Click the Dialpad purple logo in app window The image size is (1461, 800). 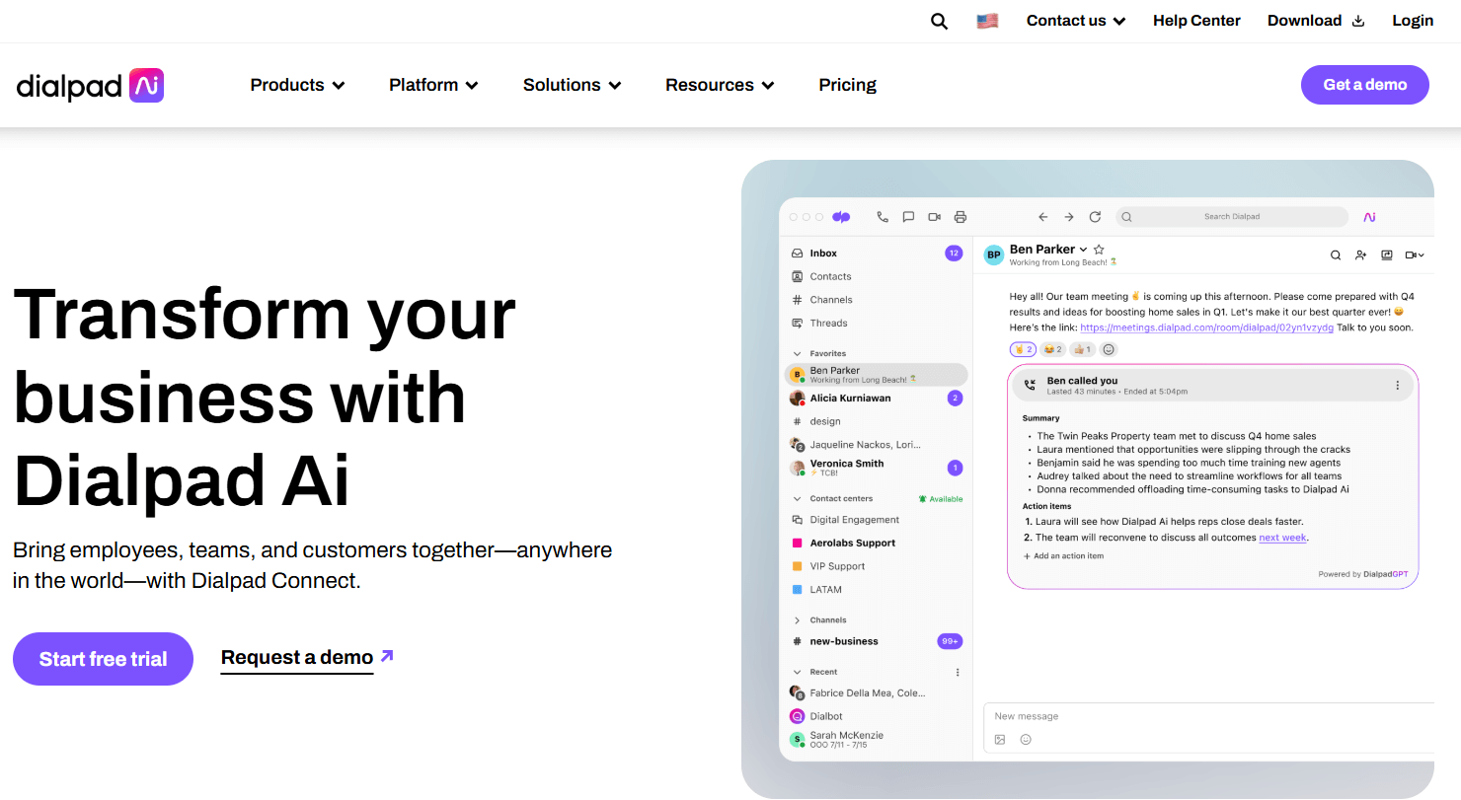841,217
